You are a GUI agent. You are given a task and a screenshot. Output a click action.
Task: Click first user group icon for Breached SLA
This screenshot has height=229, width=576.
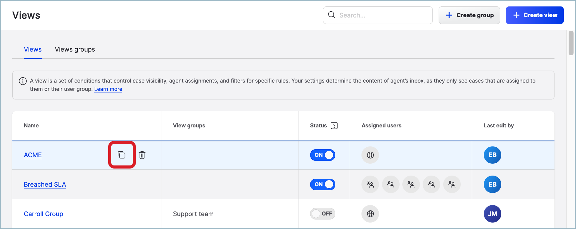click(370, 184)
